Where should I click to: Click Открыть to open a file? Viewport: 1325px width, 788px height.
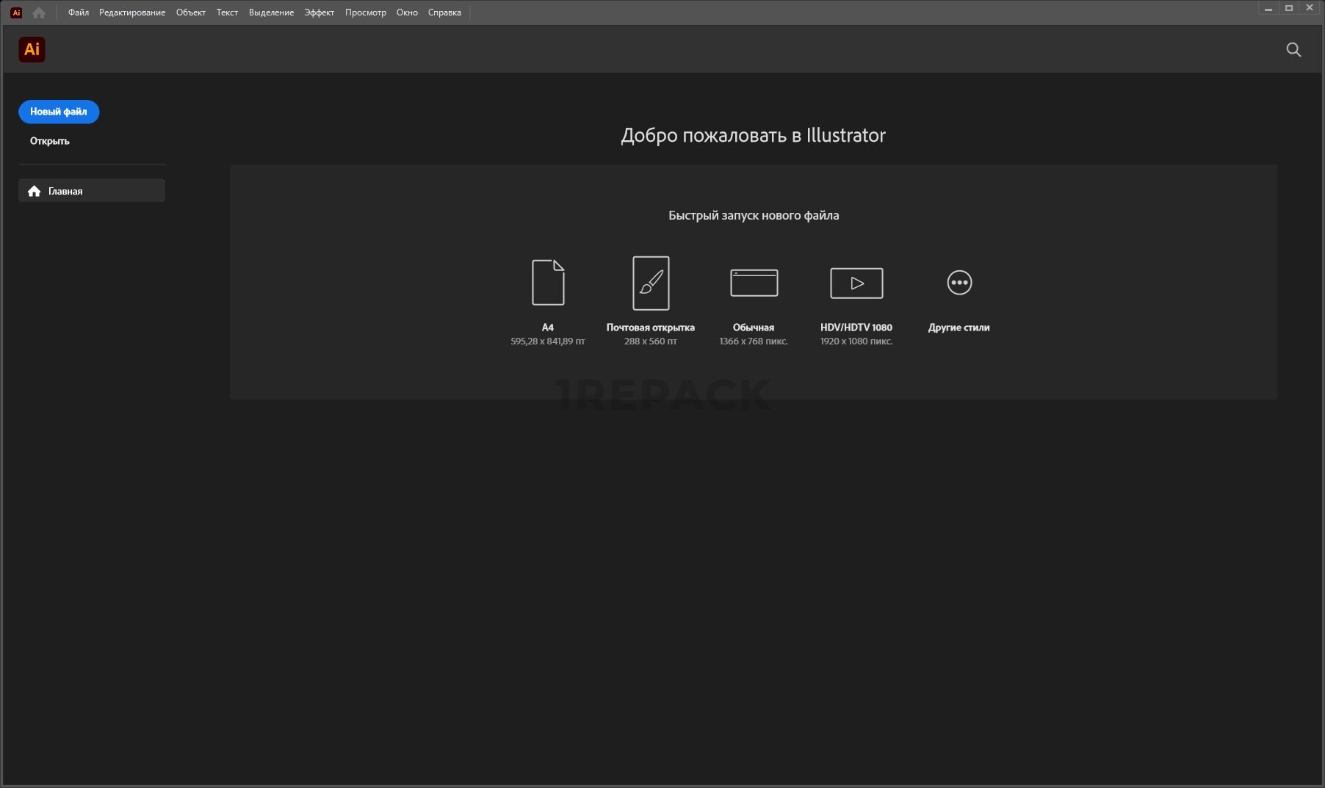(49, 141)
